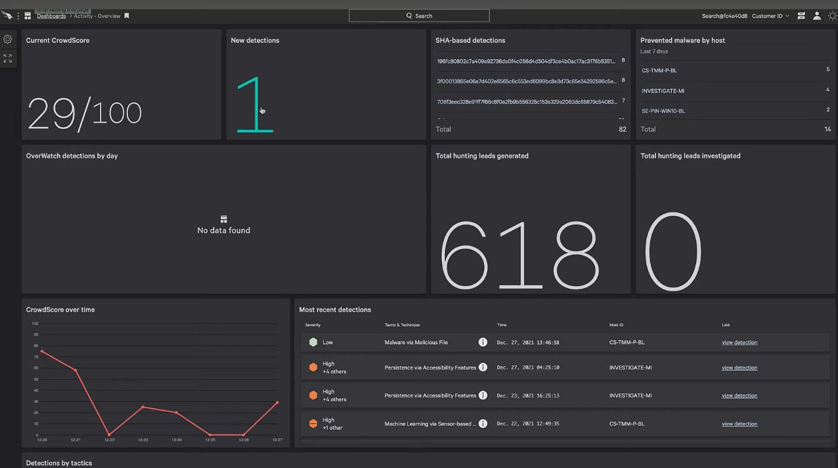This screenshot has width=838, height=468.
Task: Click the CrowdStrike falcon logo
Action: tap(7, 16)
